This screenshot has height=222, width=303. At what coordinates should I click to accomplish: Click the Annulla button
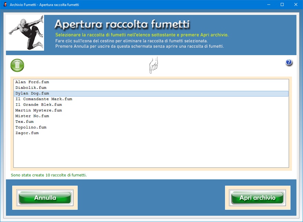pos(45,198)
